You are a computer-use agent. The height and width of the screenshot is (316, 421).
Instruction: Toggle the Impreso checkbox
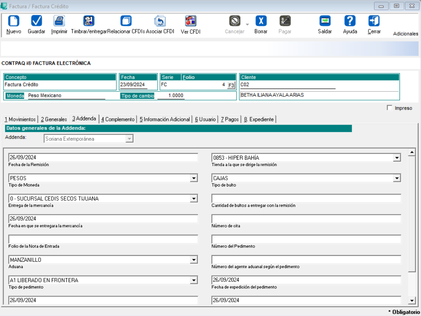pyautogui.click(x=390, y=108)
